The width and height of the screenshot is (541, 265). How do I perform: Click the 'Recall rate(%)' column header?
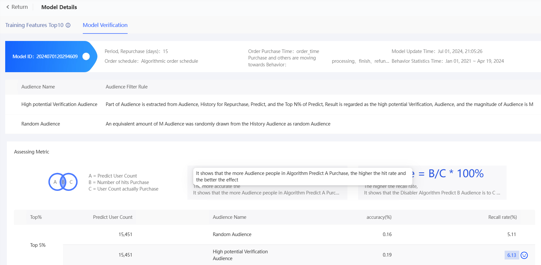pyautogui.click(x=503, y=217)
